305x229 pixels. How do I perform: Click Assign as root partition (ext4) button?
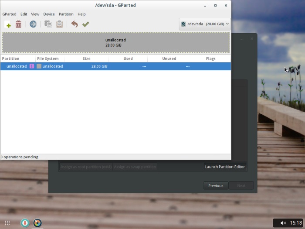(x=86, y=167)
